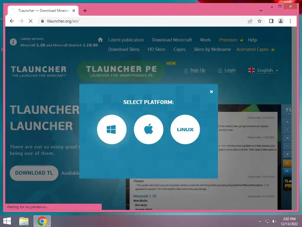Open Skins by Nickname link

point(212,49)
